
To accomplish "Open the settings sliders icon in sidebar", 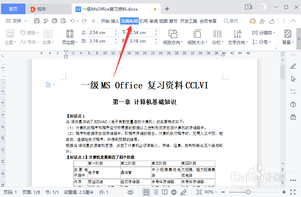I will pyautogui.click(x=293, y=92).
